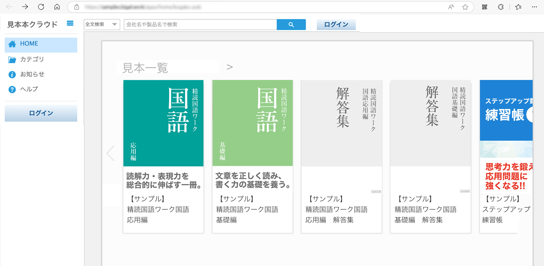544x266 pixels.
Task: Click the magnifier search button
Action: pos(291,25)
